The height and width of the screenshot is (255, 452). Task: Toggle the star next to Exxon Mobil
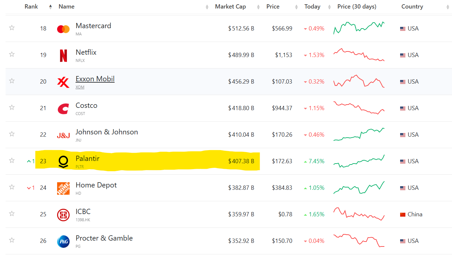coord(12,81)
